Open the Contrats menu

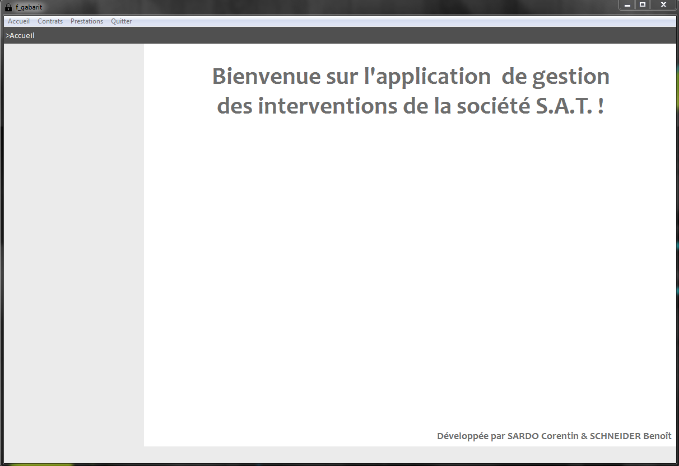coord(50,21)
